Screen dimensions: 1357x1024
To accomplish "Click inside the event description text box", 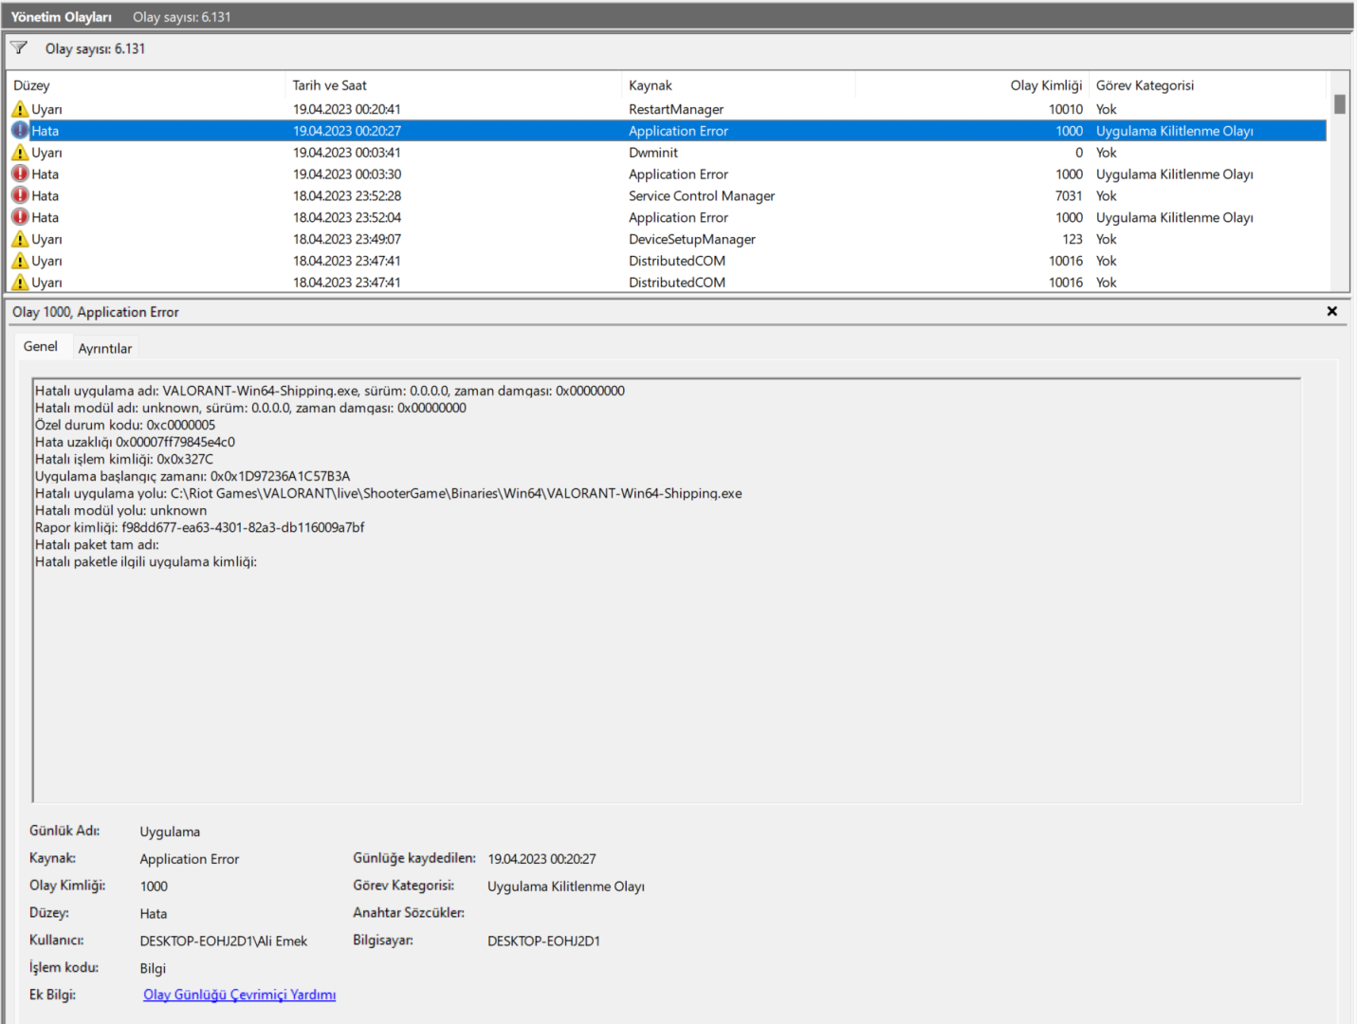I will point(666,590).
